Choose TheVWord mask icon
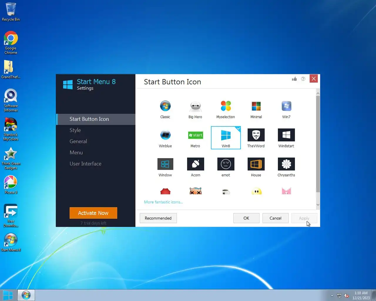 click(256, 138)
